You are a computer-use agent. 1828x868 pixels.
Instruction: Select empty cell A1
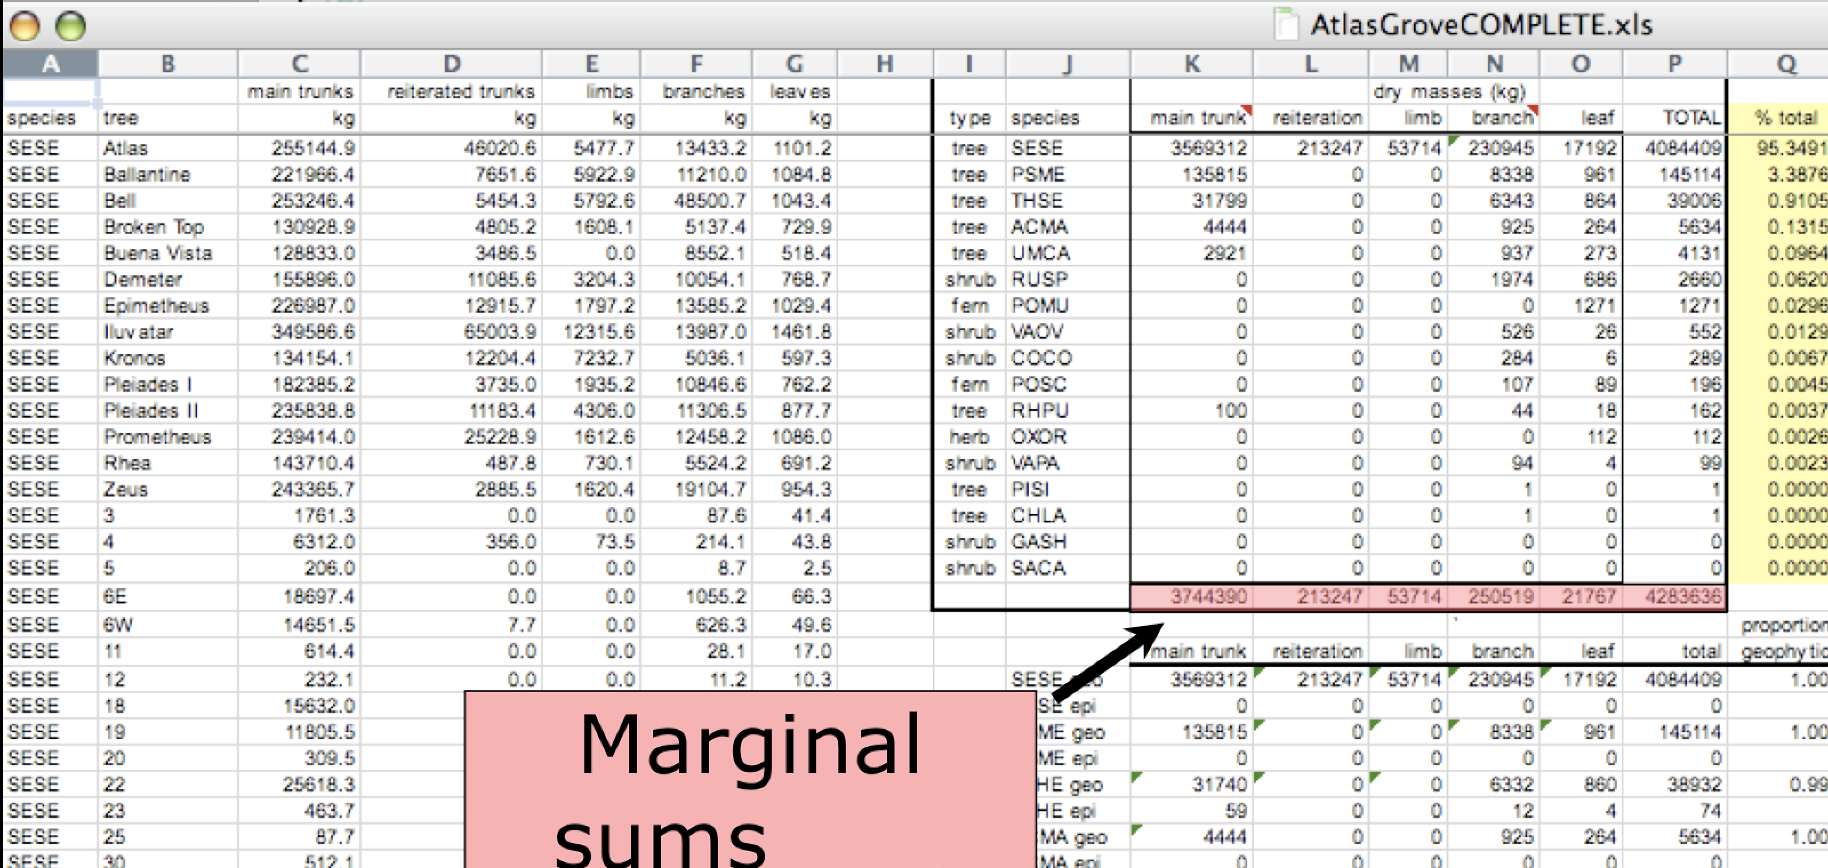[x=50, y=91]
